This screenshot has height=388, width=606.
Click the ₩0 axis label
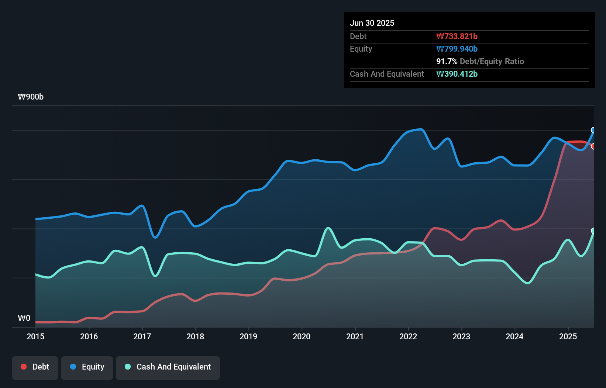(24, 318)
